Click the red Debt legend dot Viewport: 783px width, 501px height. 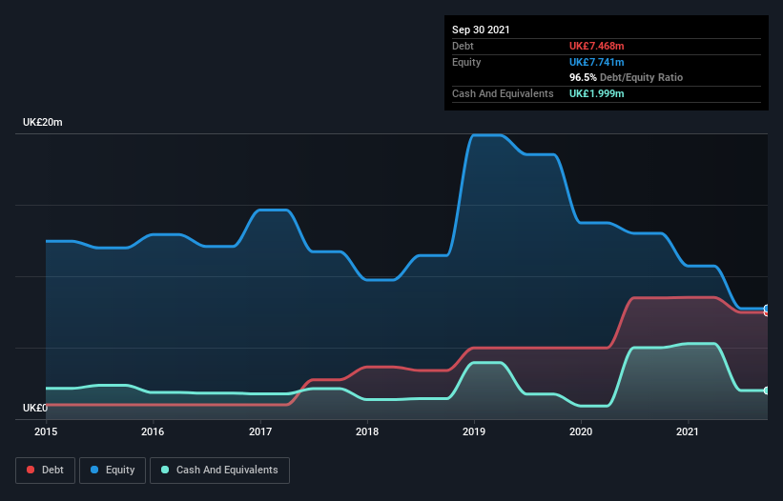pos(31,470)
